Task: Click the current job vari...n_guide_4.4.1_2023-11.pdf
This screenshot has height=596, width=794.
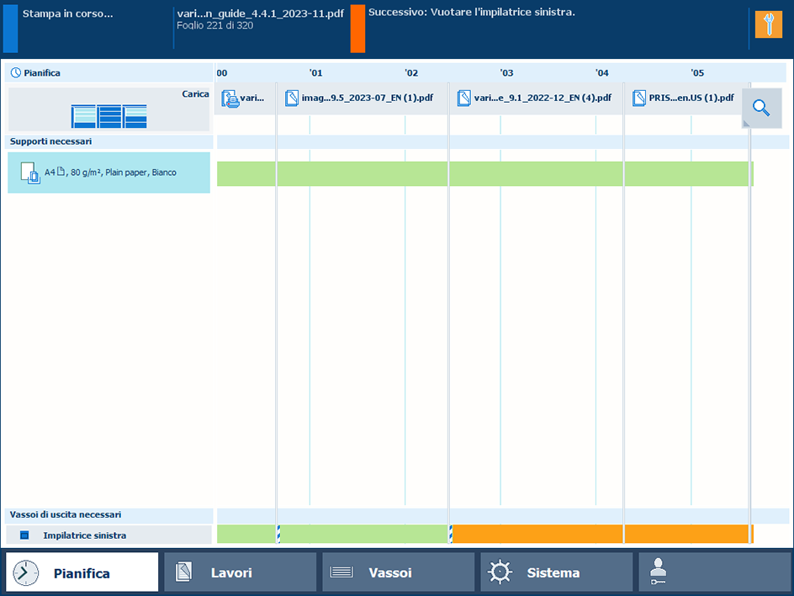Action: tap(260, 13)
